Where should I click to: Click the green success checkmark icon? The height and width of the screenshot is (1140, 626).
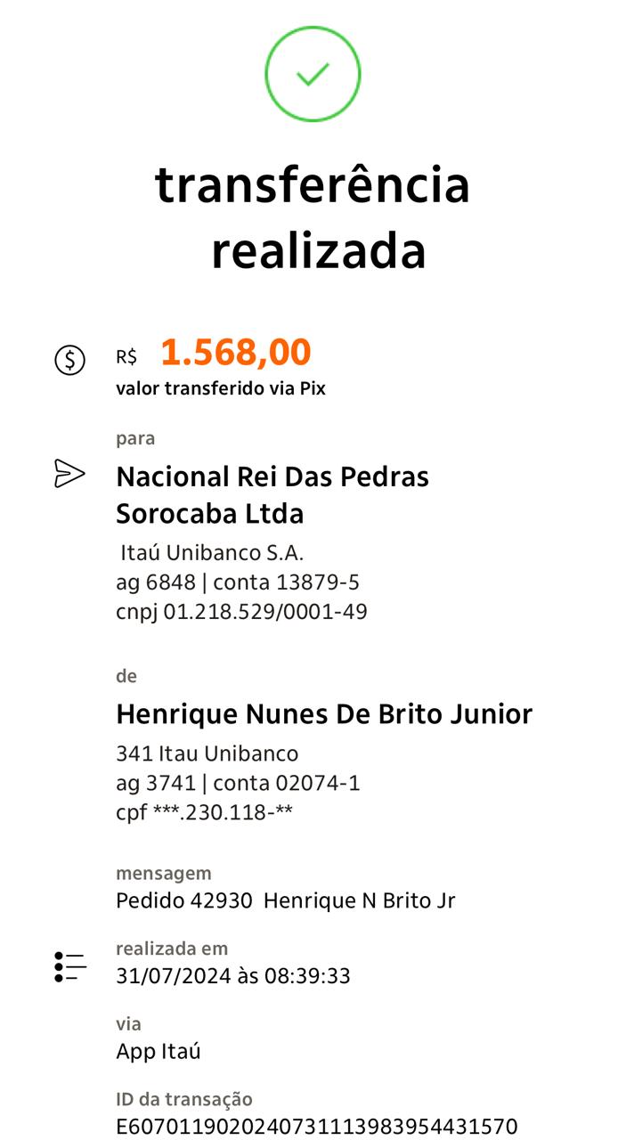point(313,74)
